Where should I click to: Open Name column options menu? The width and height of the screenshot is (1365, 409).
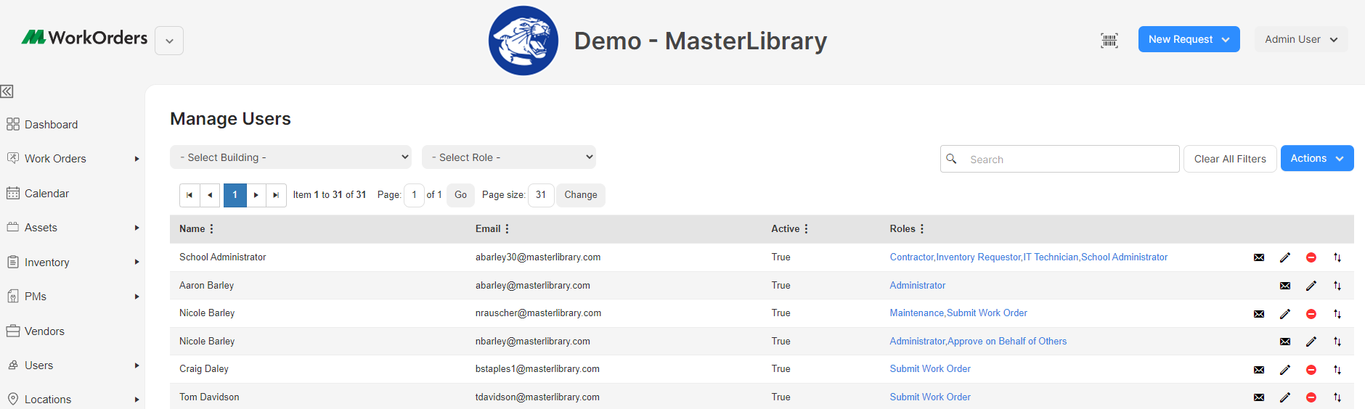coord(212,229)
